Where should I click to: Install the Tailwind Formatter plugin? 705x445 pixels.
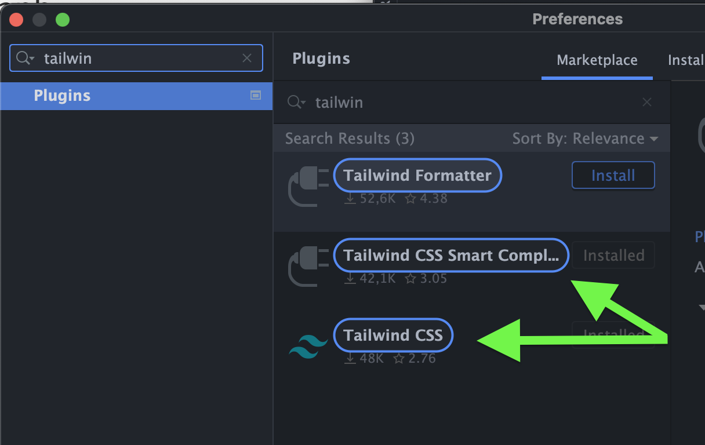613,176
